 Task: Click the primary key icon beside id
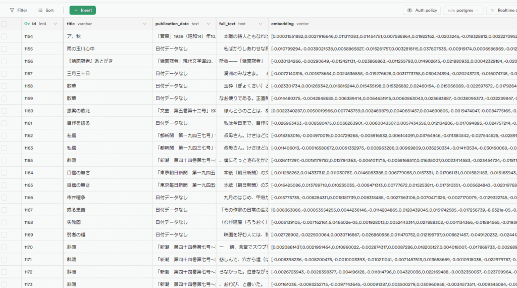[x=27, y=24]
